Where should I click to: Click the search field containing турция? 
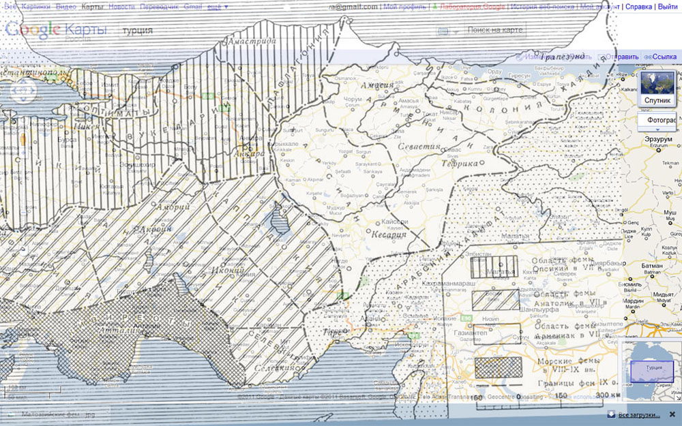273,31
